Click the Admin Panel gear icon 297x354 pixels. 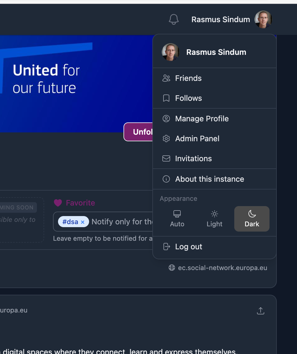(x=166, y=138)
